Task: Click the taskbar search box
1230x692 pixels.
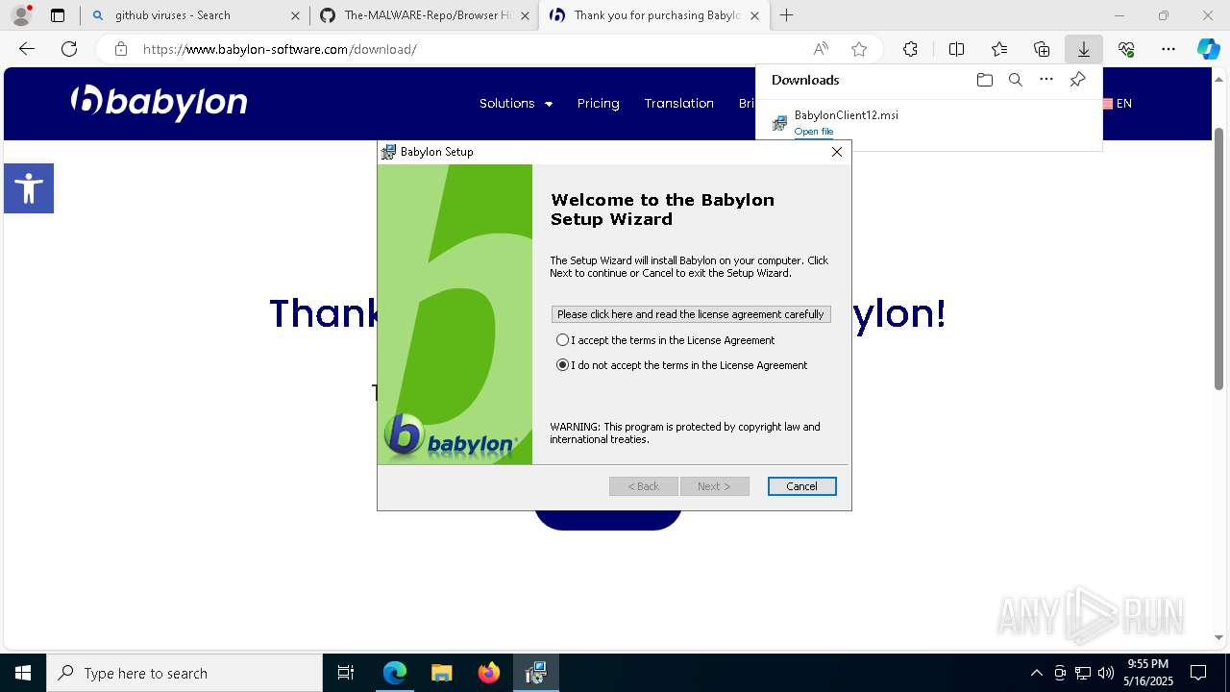Action: coord(184,673)
